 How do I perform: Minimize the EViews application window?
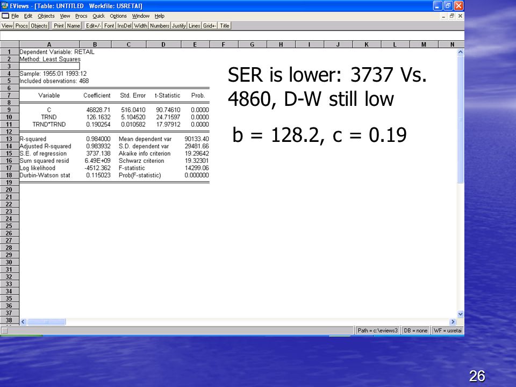pos(438,5)
